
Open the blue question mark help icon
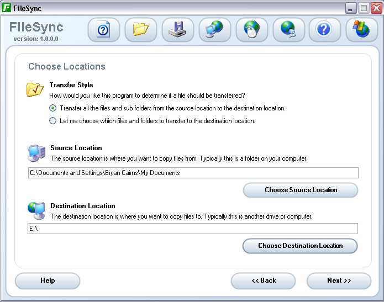point(324,30)
